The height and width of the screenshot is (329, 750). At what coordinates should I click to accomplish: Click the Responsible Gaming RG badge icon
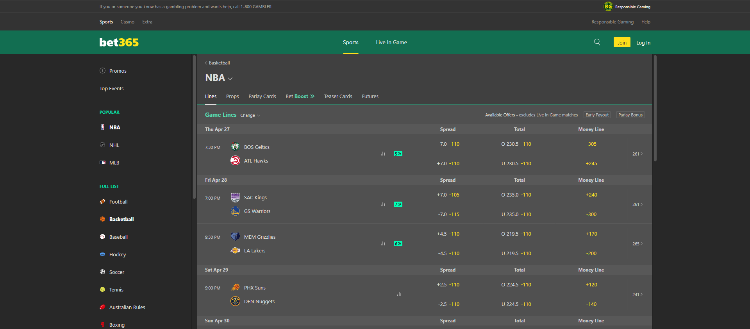[608, 7]
